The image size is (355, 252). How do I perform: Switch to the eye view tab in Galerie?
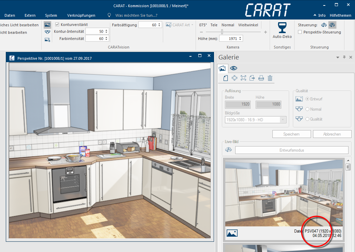(234, 68)
